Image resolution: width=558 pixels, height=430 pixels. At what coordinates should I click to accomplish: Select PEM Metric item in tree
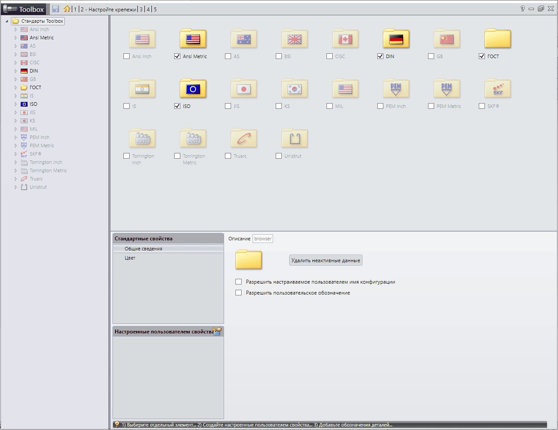coord(42,146)
